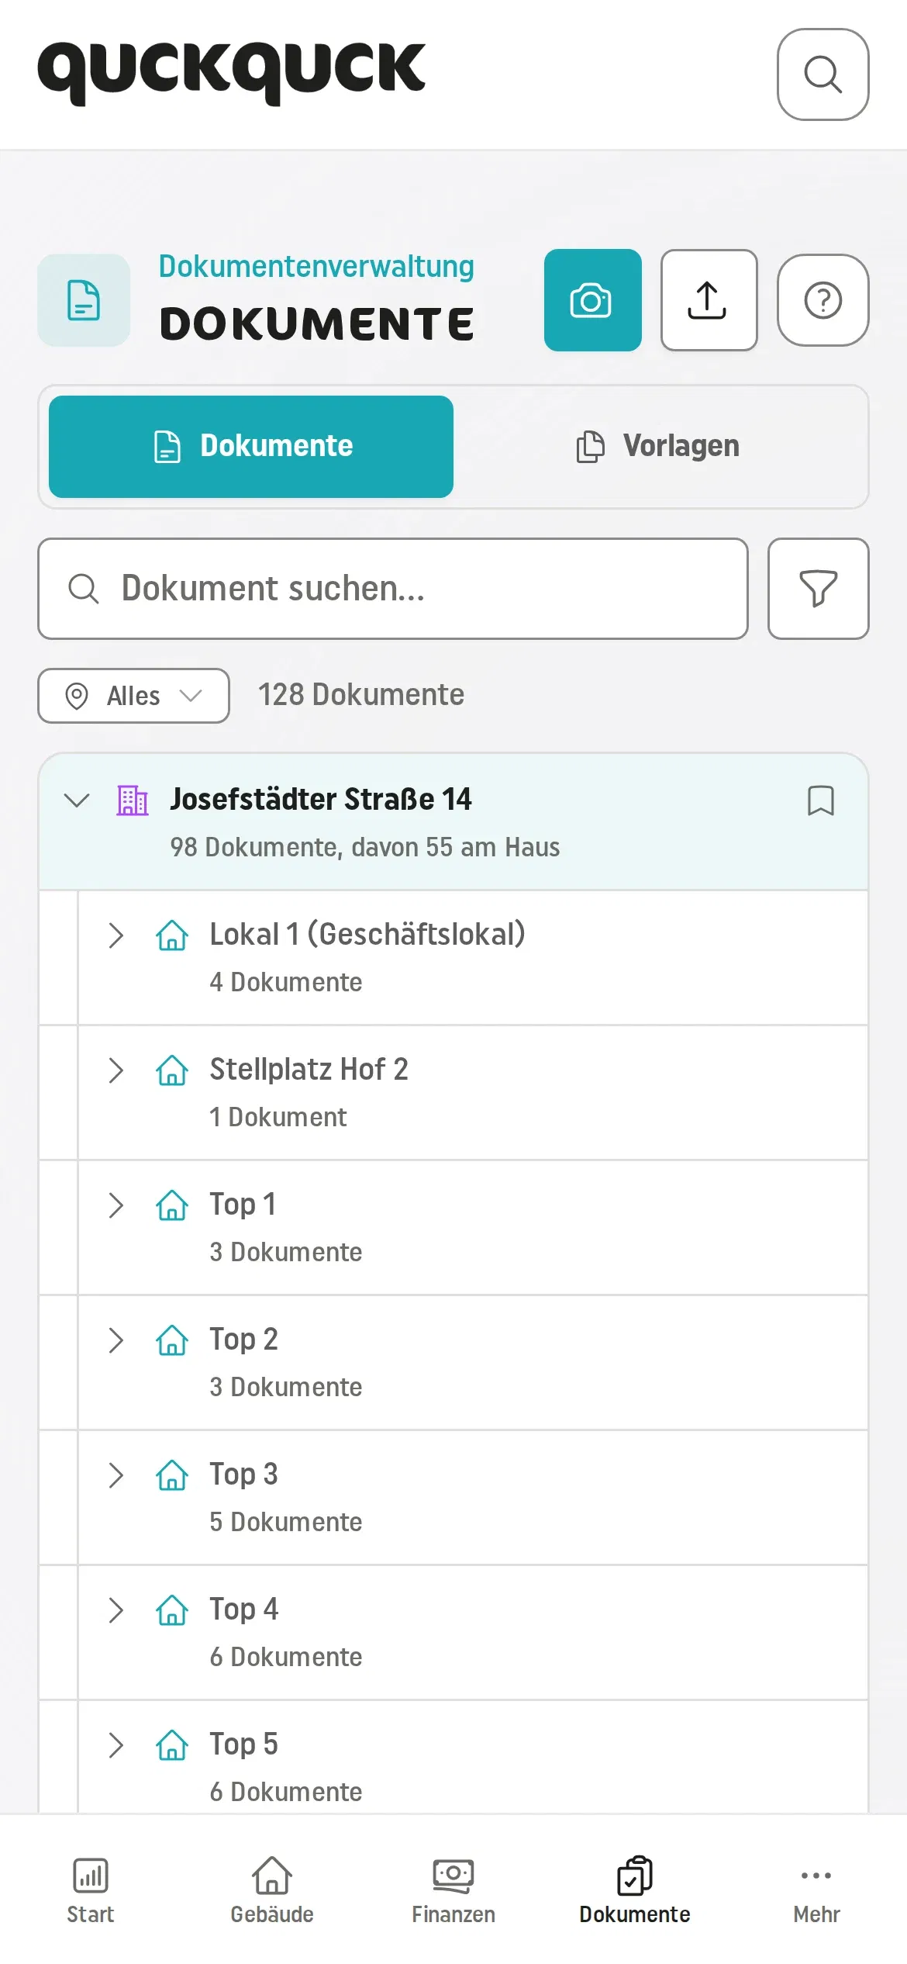Click 4 Dokumente under Lokal 1
The image size is (907, 1964).
[286, 982]
